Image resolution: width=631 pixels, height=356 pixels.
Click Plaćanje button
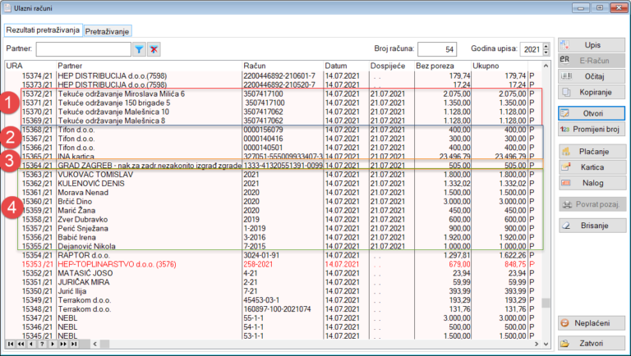(x=590, y=151)
